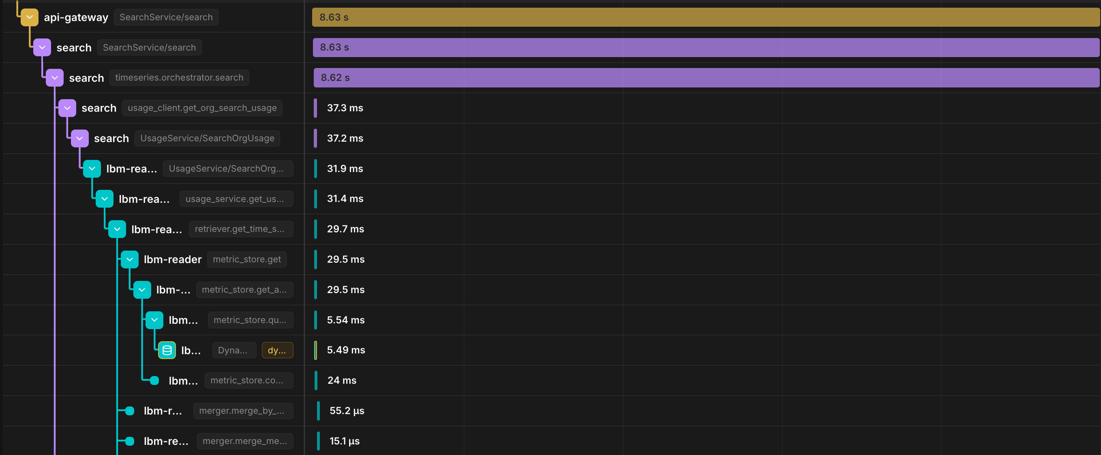This screenshot has height=455, width=1101.
Task: Click the metric_store.get operation tag
Action: point(247,259)
